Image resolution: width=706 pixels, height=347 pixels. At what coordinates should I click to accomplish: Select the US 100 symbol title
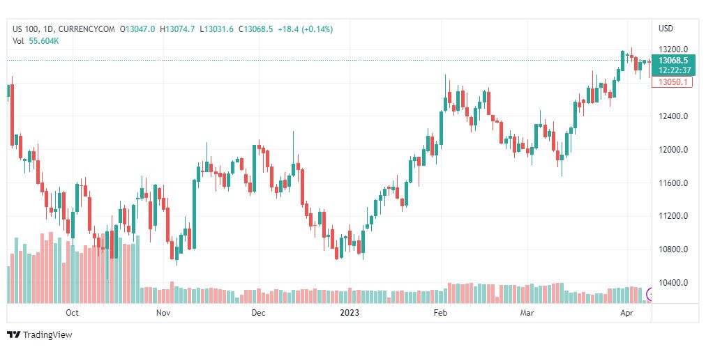click(26, 29)
